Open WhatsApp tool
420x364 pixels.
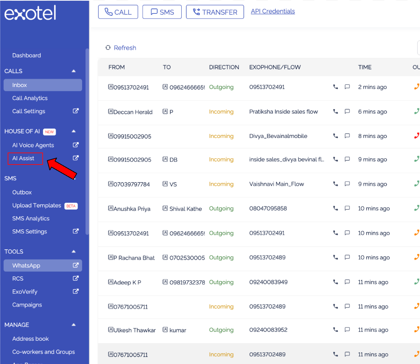[x=43, y=265]
